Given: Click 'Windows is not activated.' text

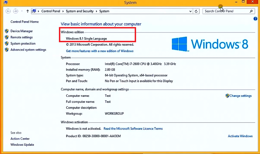Looking at the screenshot, I should click(x=84, y=129).
